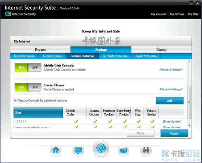Screen dimensions: 202x163
Task: Click the Apply button
Action: click(x=174, y=133)
